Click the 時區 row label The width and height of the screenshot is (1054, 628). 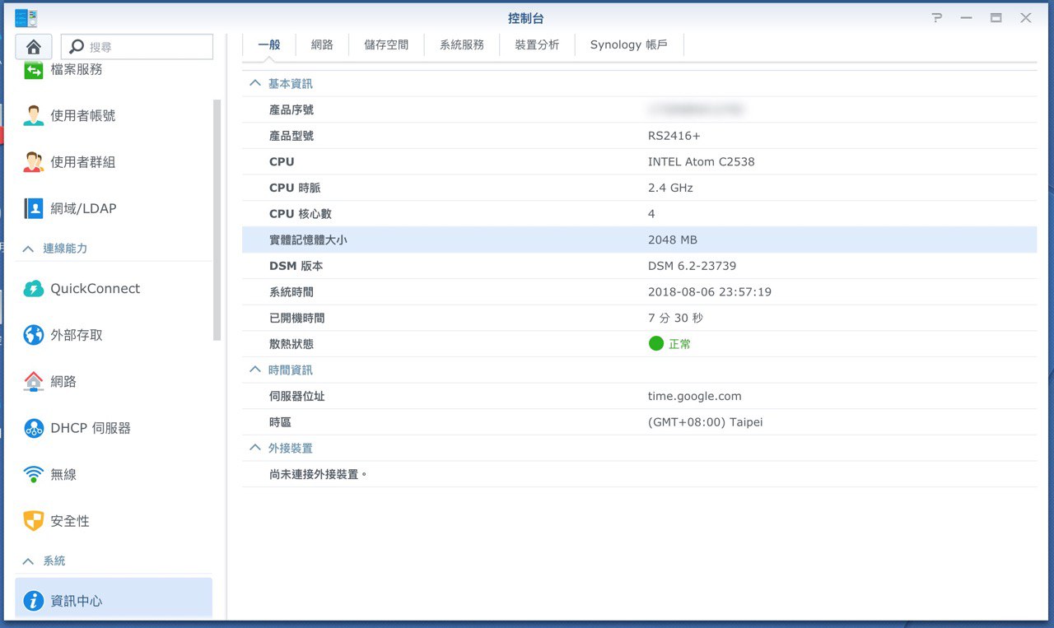[280, 422]
